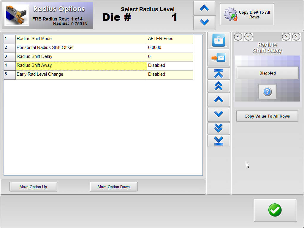Click the blue toolbox icon button
Screen dimensions: 304x228
click(218, 40)
